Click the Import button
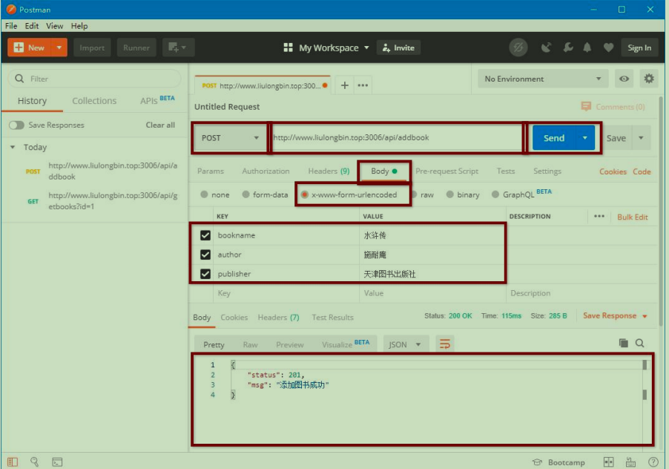669x469 pixels. [92, 47]
